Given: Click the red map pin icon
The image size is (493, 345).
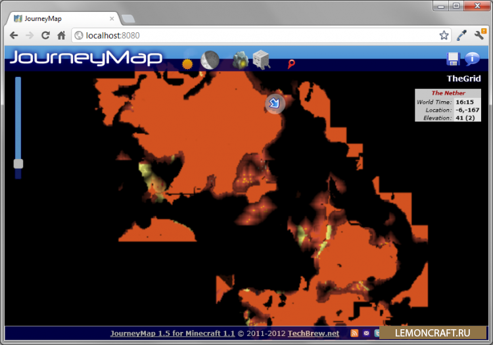Looking at the screenshot, I should pos(291,64).
